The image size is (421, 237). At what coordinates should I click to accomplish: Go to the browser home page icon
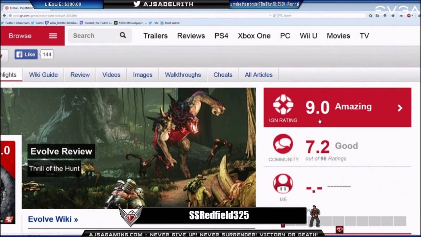pos(393,15)
